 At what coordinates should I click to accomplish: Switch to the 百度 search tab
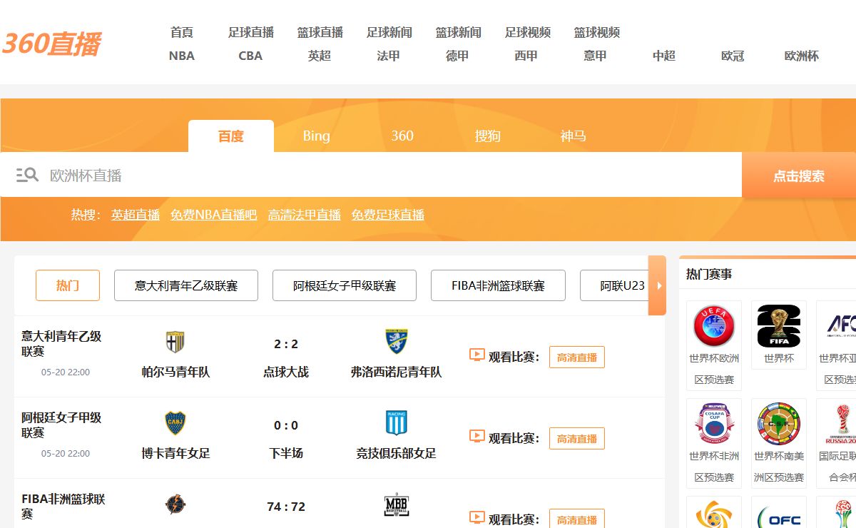[231, 136]
